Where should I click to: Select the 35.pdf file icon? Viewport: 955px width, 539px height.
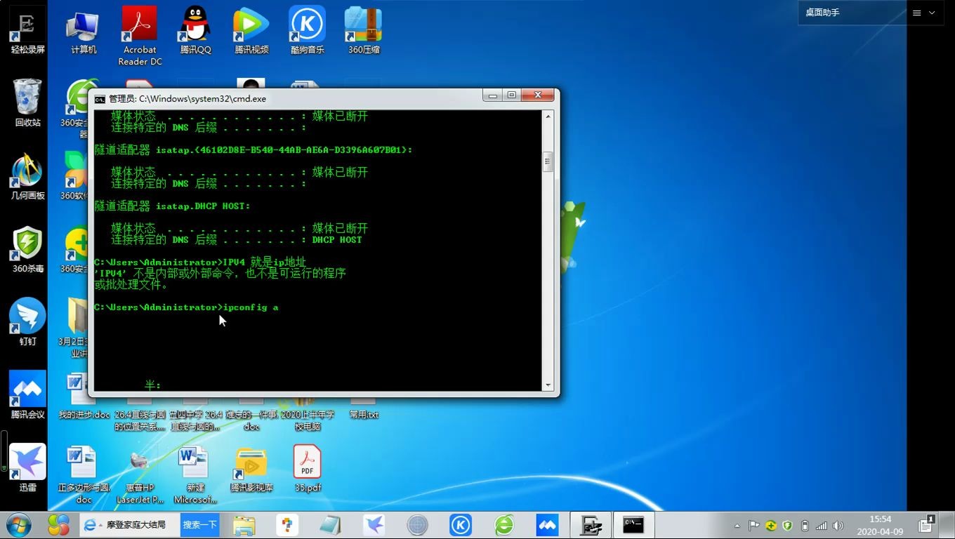[x=308, y=468]
